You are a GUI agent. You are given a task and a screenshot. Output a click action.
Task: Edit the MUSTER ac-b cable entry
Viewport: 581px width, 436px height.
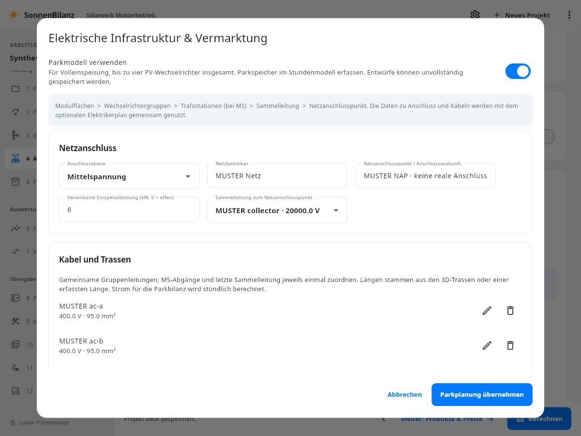pyautogui.click(x=487, y=345)
